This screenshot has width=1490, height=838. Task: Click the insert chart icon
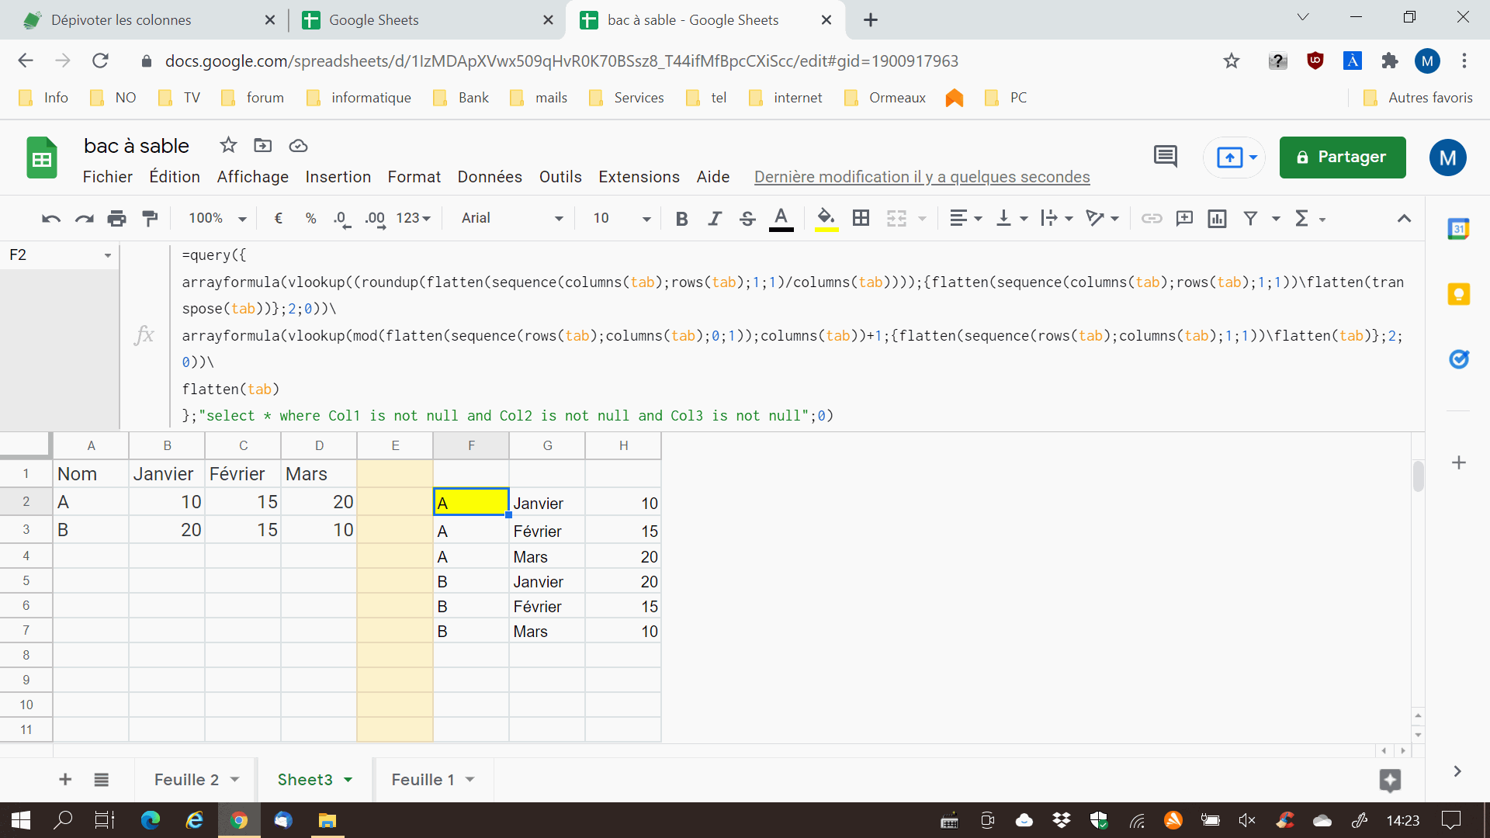[1217, 219]
